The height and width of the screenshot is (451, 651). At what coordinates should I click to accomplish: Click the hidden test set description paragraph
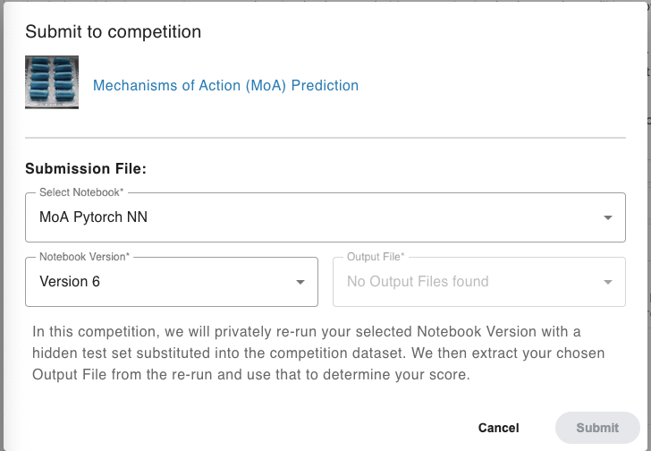[x=318, y=353]
